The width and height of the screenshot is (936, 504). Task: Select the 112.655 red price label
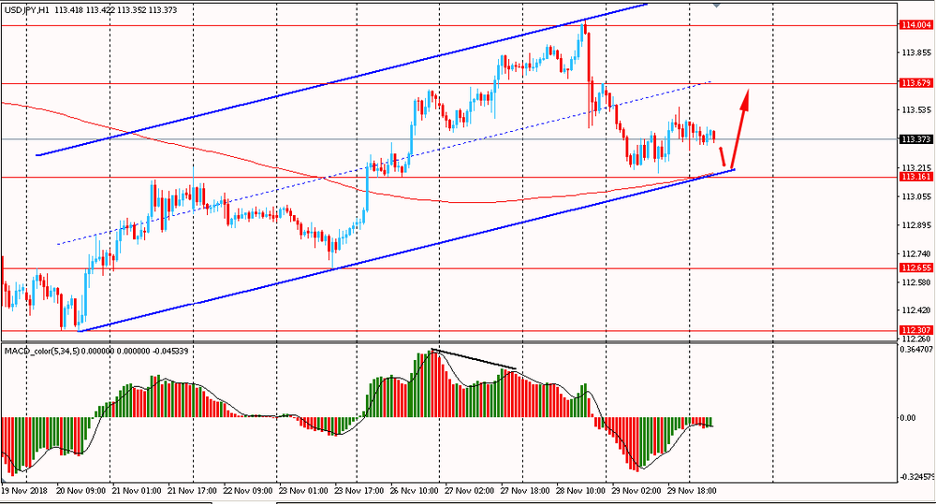click(915, 267)
